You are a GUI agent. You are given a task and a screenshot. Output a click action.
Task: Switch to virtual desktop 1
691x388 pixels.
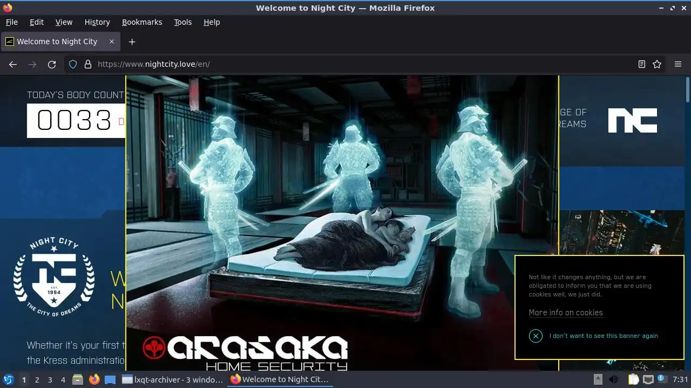point(24,379)
